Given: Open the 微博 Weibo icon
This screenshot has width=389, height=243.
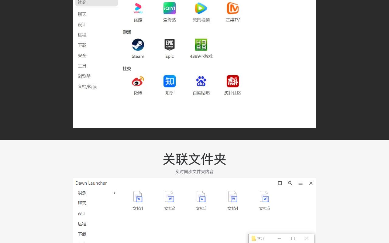Looking at the screenshot, I should tap(138, 81).
